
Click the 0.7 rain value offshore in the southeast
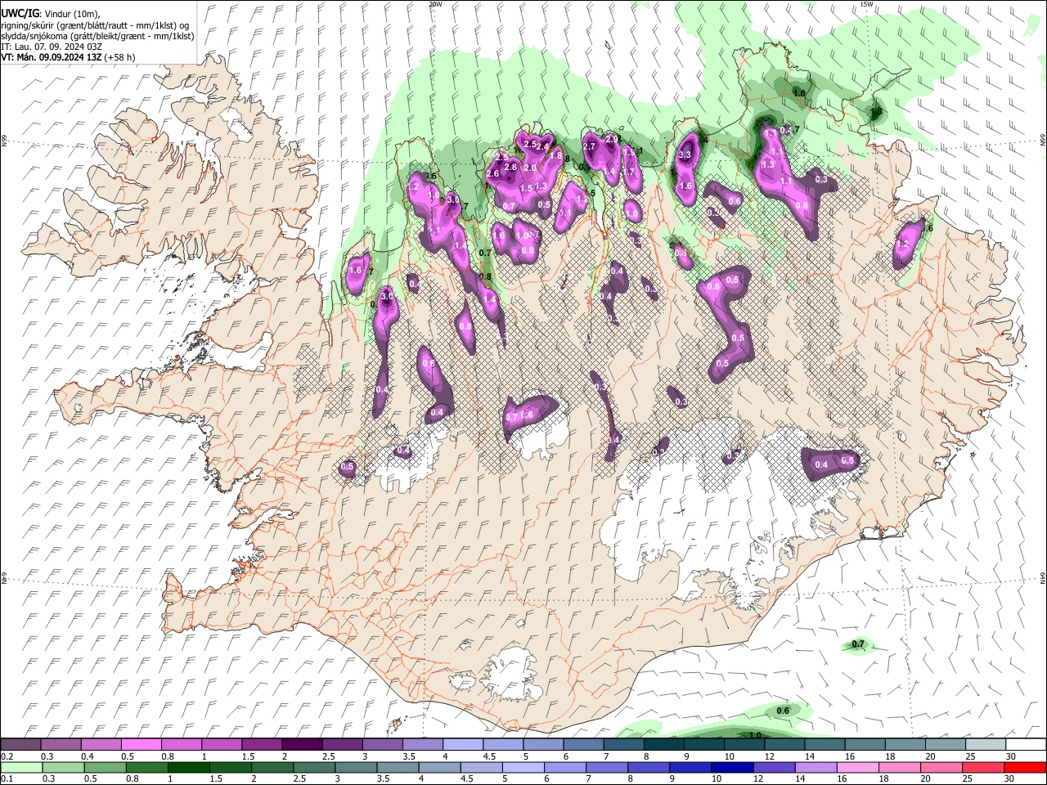(858, 644)
